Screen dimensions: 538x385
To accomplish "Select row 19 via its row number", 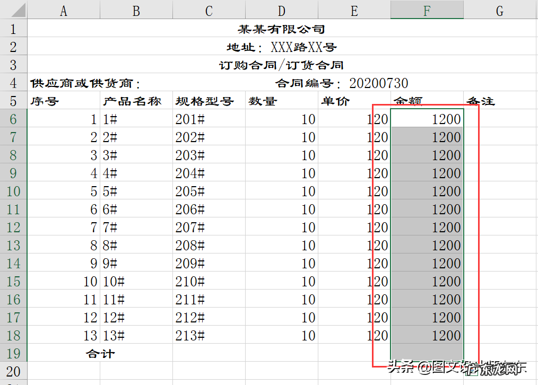I will point(13,353).
